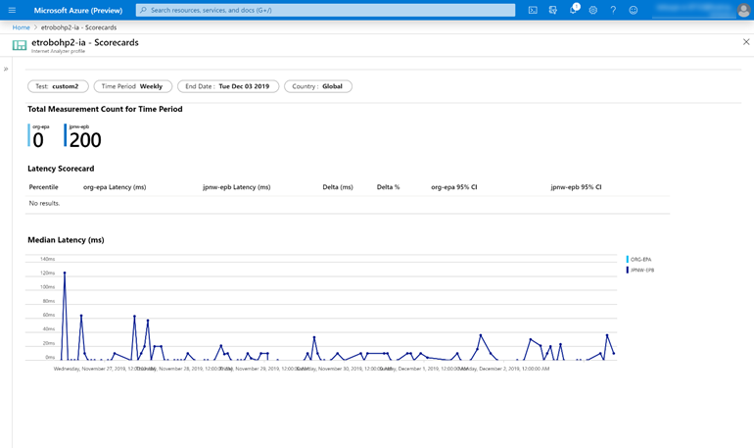This screenshot has height=448, width=754.
Task: Launch Cloud Shell from the top bar
Action: (x=533, y=10)
